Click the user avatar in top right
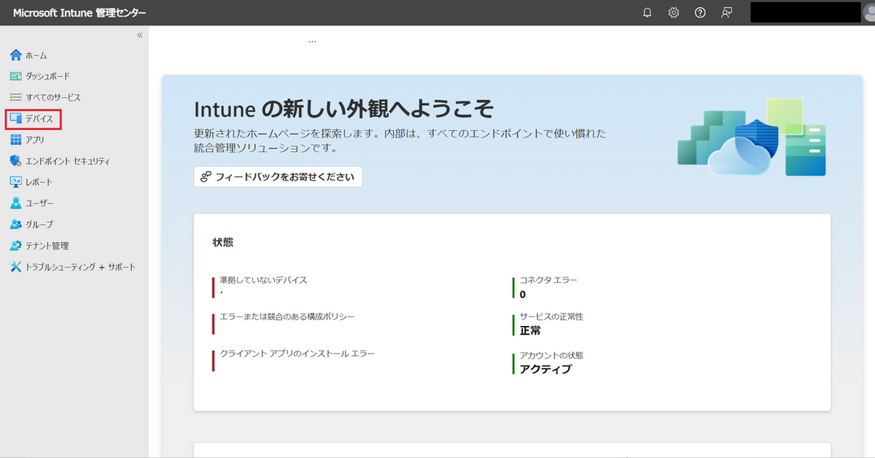The height and width of the screenshot is (458, 875). point(868,13)
